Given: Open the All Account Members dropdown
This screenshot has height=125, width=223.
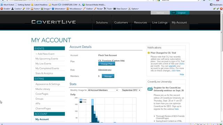Looking at the screenshot, I should click(x=103, y=90).
